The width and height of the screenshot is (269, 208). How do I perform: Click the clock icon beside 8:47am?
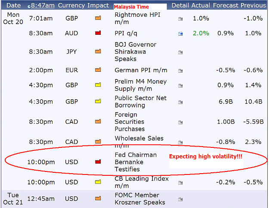(29, 7)
